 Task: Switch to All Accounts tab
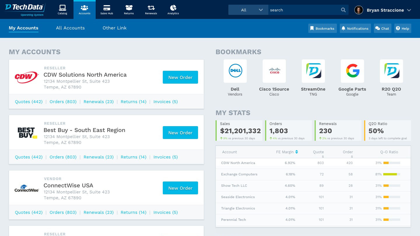click(x=70, y=28)
